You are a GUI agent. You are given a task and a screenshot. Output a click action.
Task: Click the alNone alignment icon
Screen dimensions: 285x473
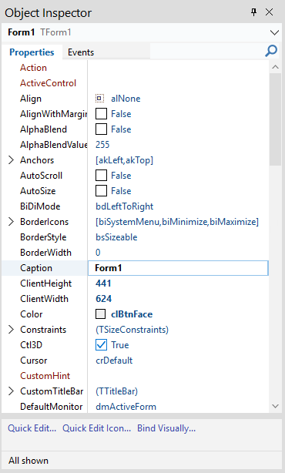[99, 99]
